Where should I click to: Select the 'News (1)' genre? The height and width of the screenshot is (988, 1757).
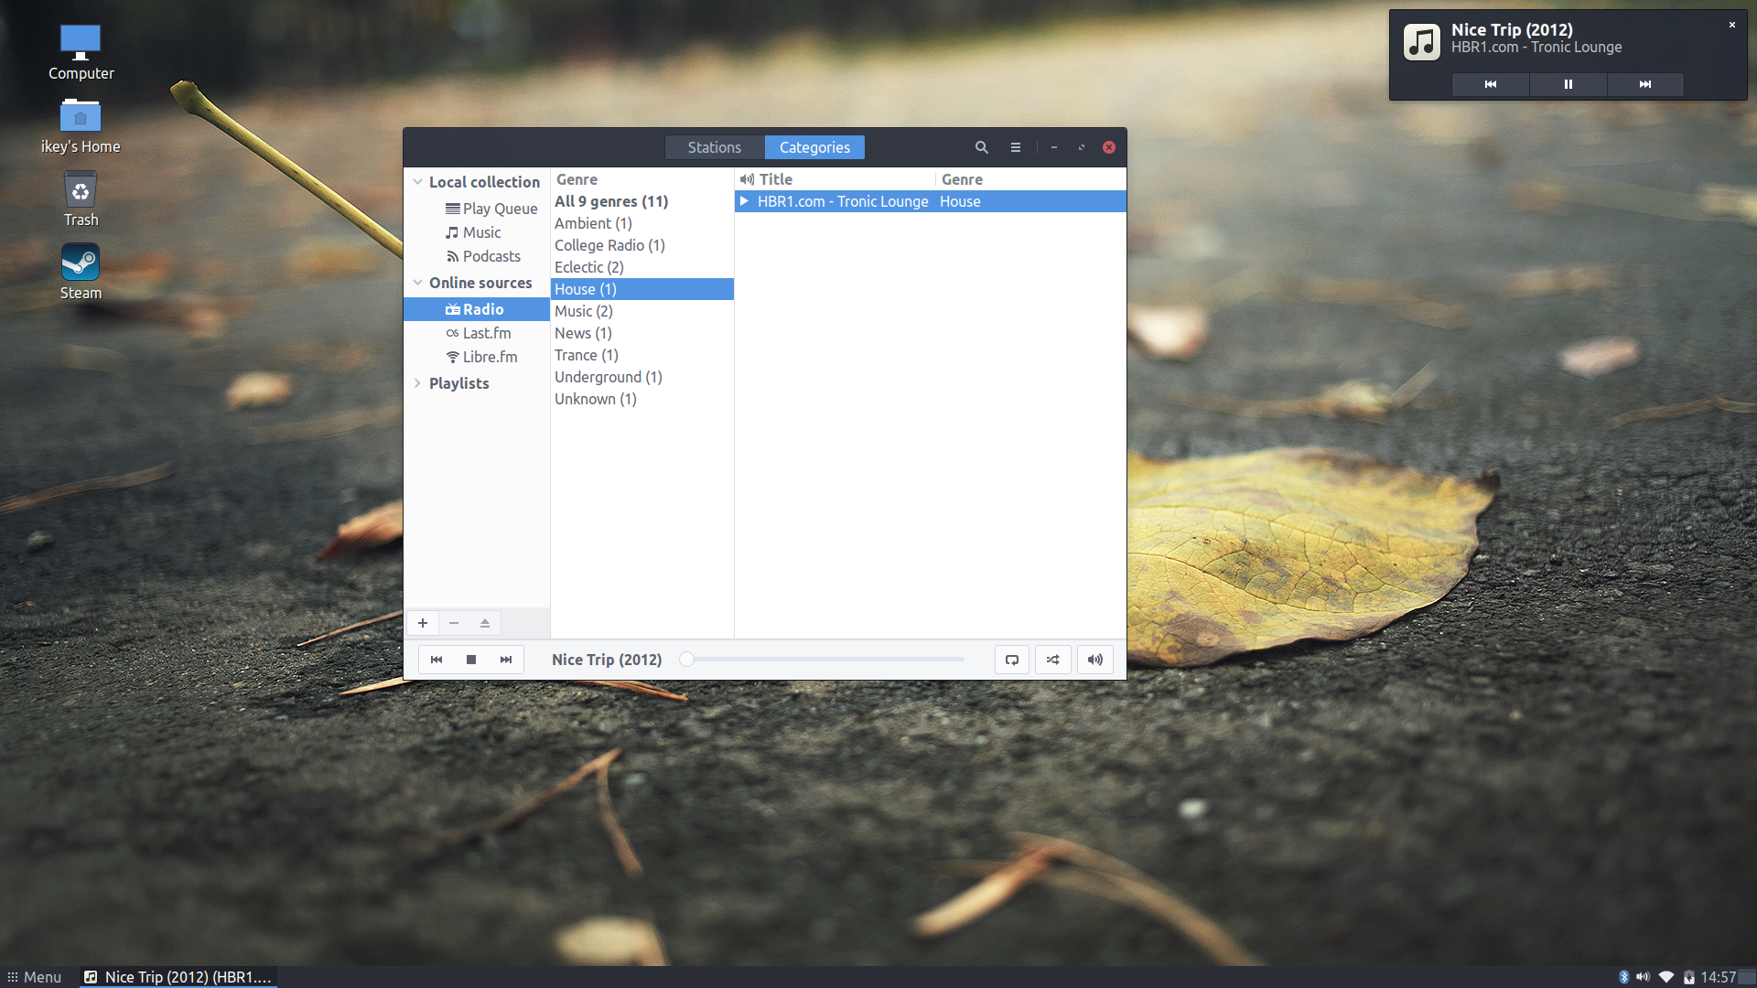pos(641,333)
